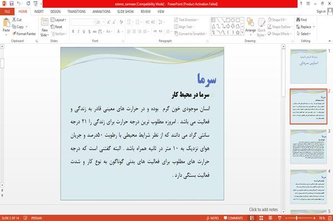Switch to Normal view icon in status bar
Image resolution: width=333 pixels, height=221 pixels.
pos(252,218)
